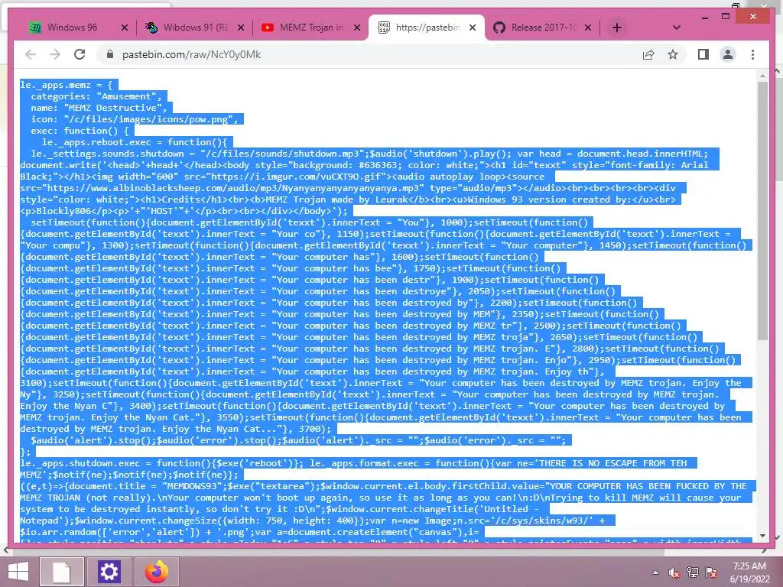Click the muted volume tray icon
This screenshot has height=587, width=783.
click(x=674, y=572)
